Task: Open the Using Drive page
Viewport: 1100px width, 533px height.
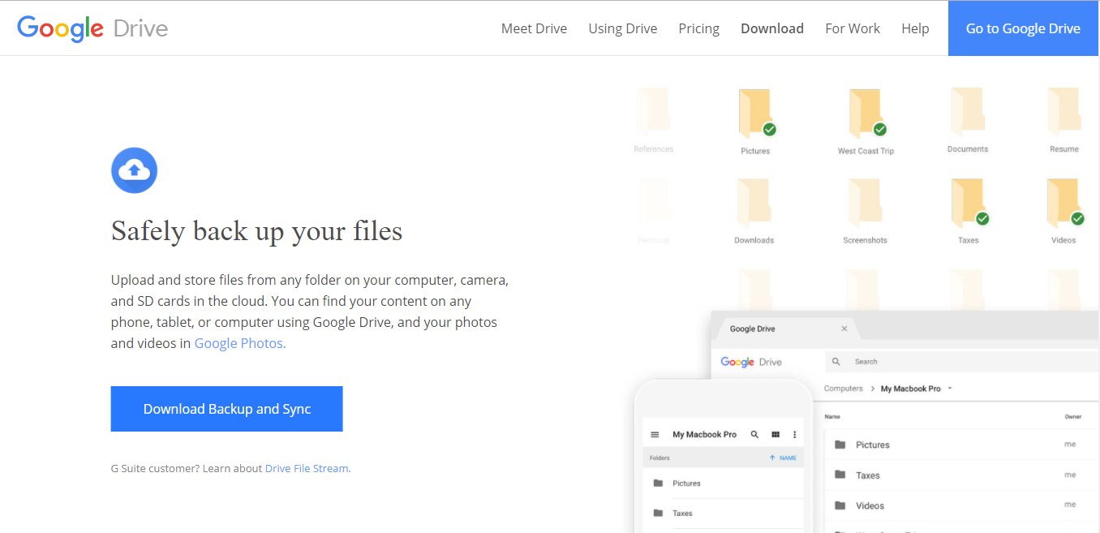Action: pos(623,28)
